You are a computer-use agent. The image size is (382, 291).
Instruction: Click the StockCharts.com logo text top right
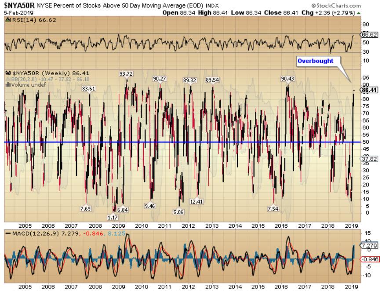[x=336, y=6]
